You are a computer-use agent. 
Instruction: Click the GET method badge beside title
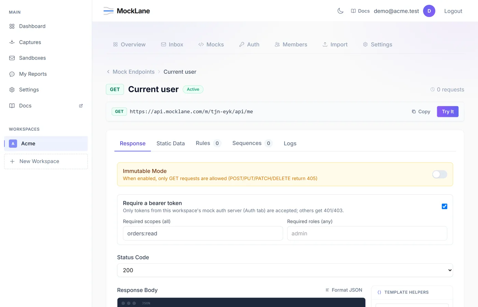pos(115,89)
